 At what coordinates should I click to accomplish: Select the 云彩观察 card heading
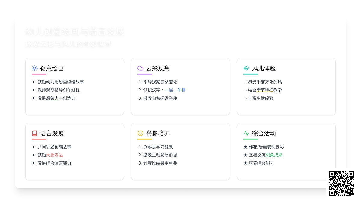point(158,68)
